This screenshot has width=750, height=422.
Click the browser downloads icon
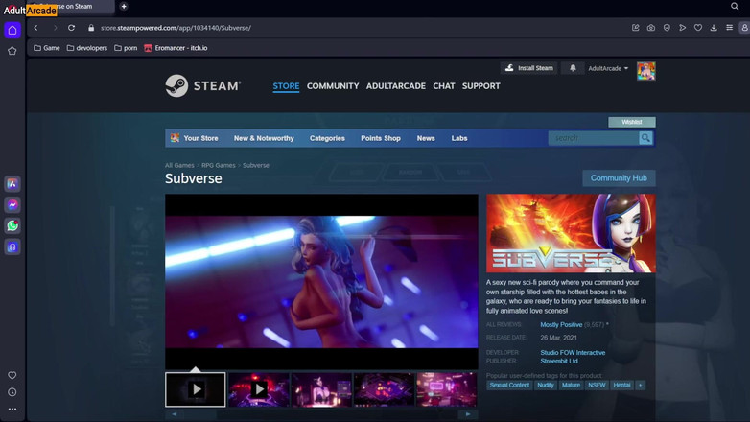(x=714, y=28)
